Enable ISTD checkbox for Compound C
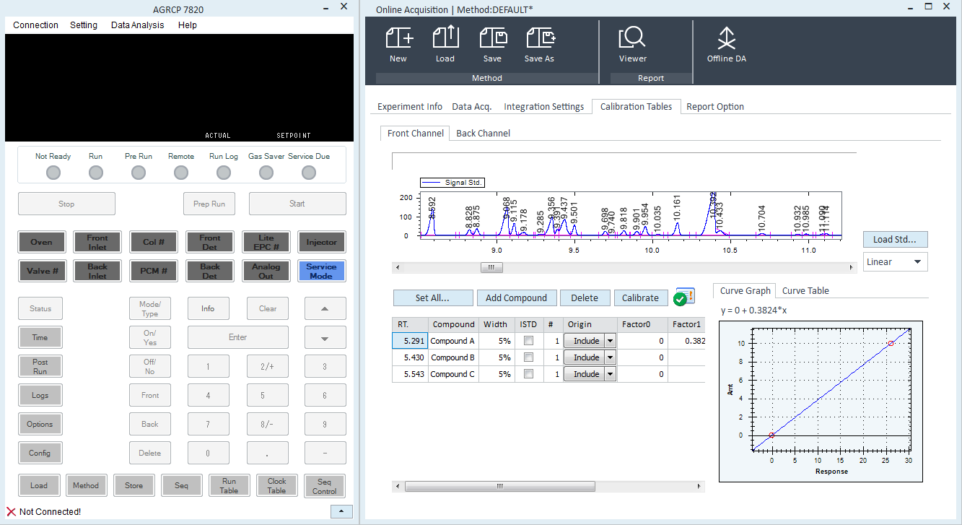The height and width of the screenshot is (525, 962). point(529,374)
